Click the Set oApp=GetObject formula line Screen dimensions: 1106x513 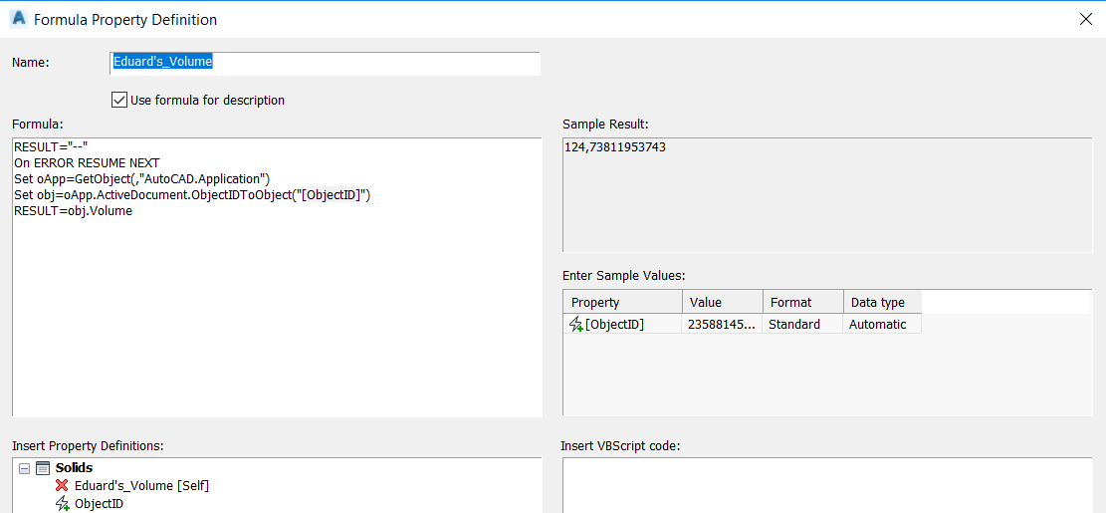point(141,178)
